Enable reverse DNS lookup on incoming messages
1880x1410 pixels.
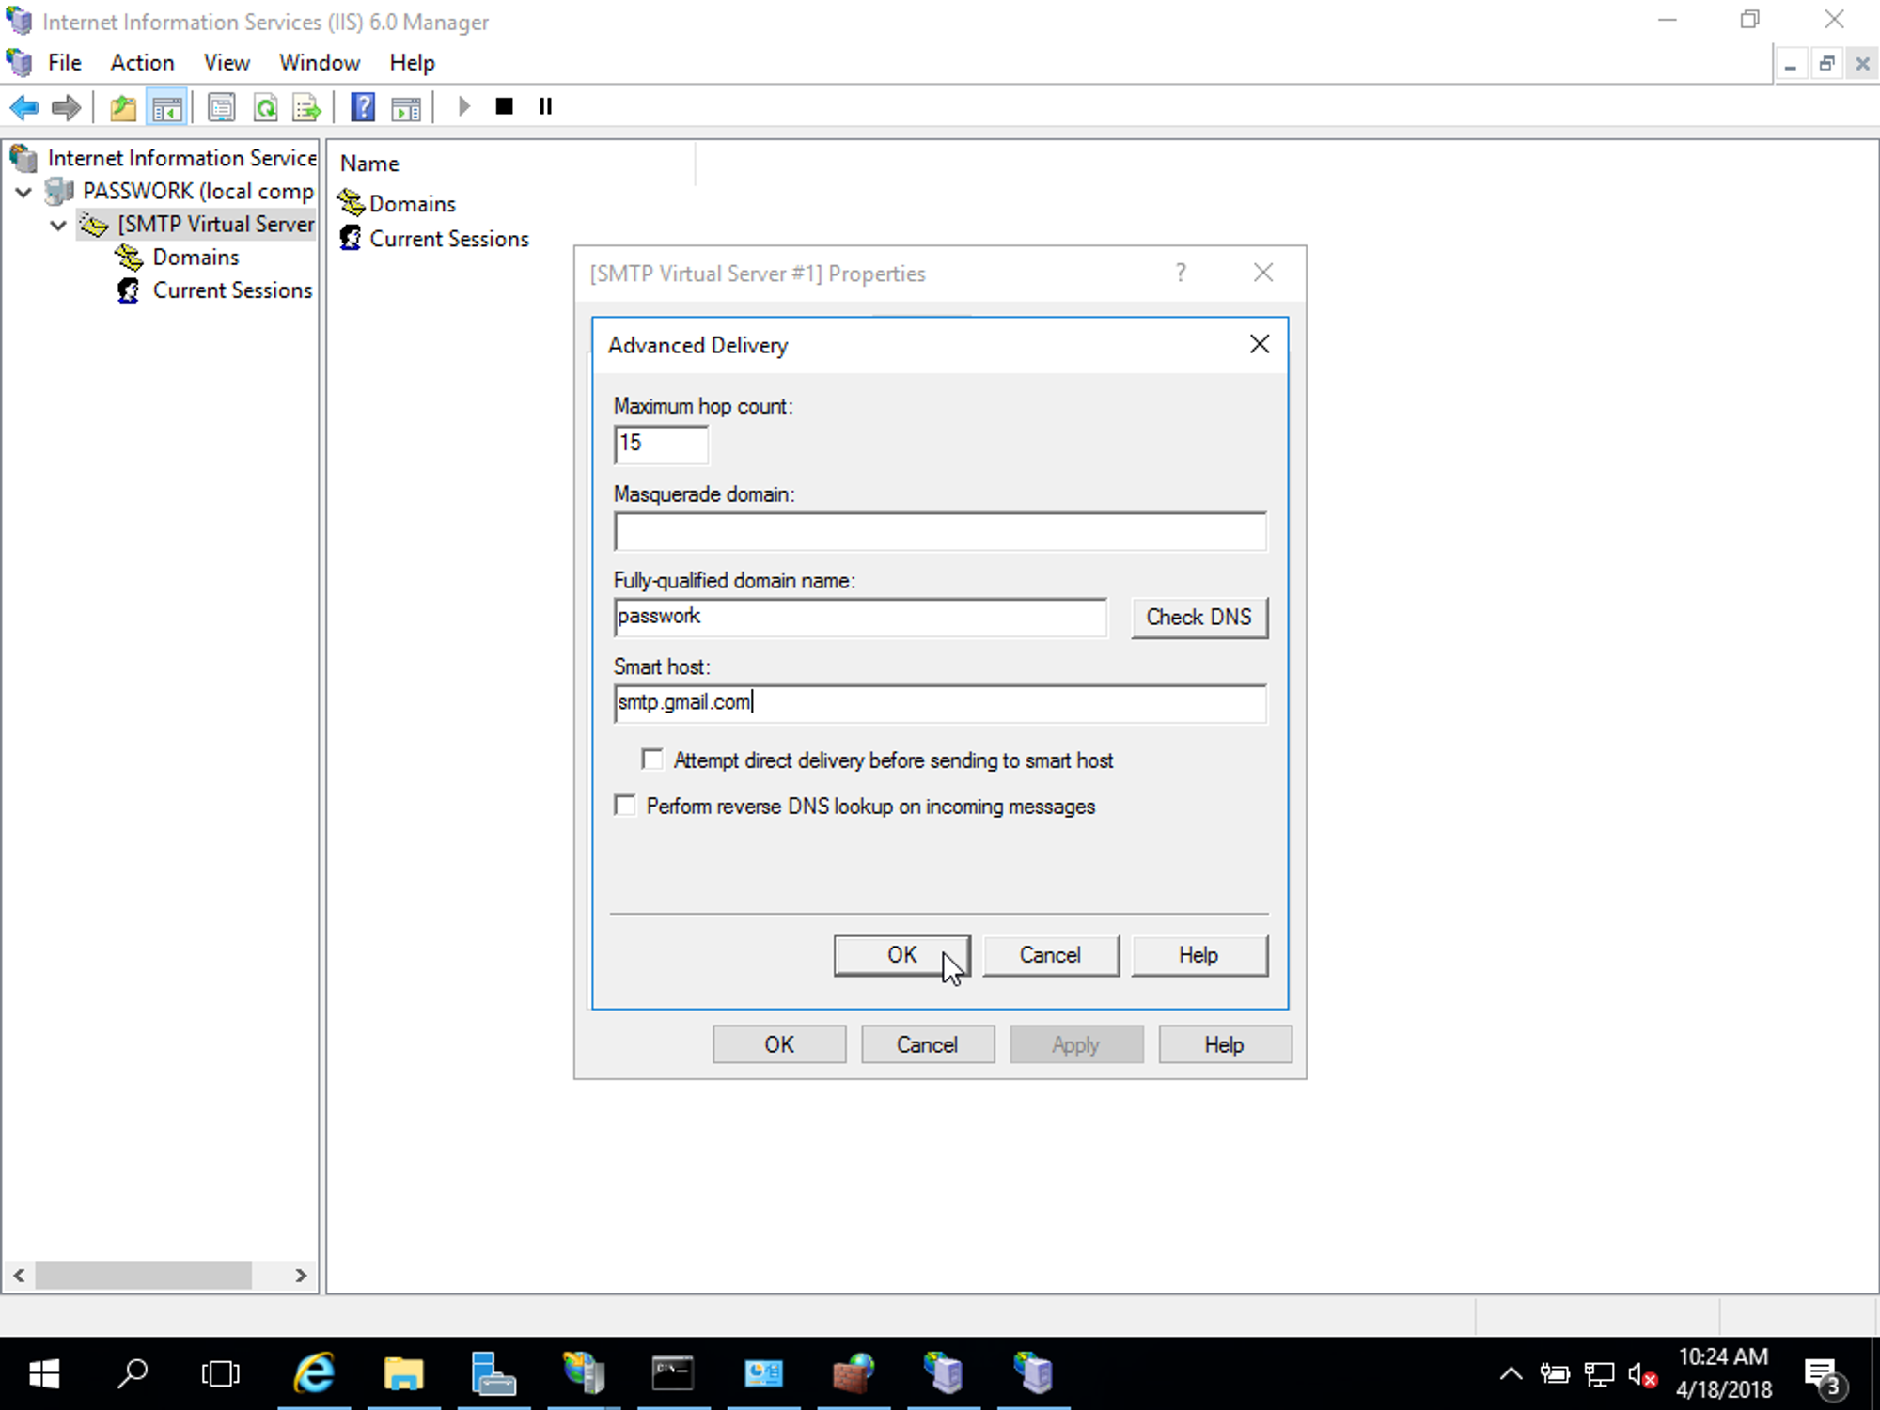tap(624, 805)
